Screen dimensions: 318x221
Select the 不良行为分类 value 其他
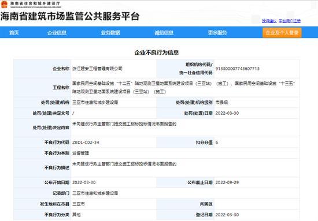pos(76,215)
